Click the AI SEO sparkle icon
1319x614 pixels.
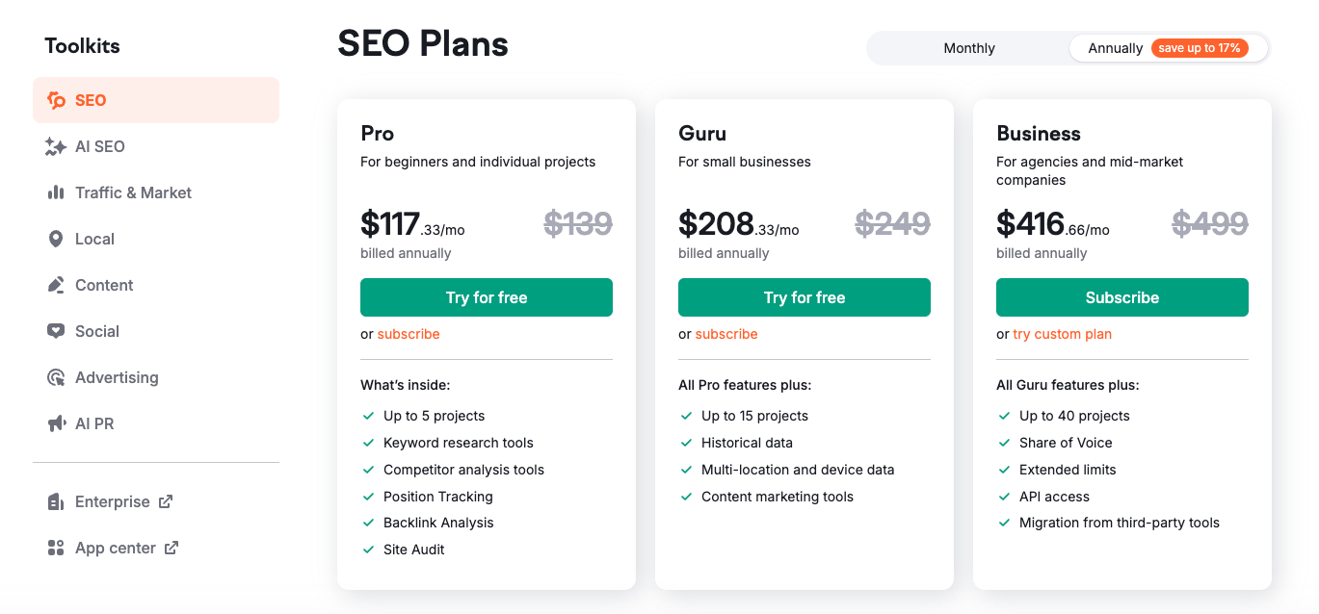tap(56, 146)
